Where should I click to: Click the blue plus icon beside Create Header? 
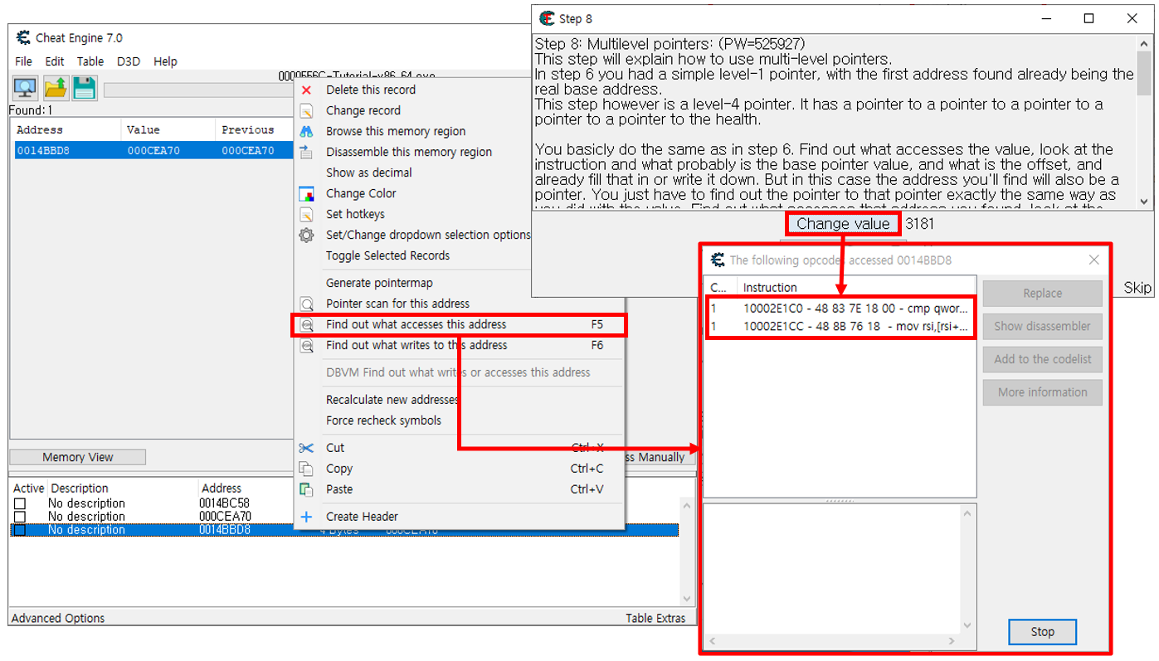click(306, 517)
